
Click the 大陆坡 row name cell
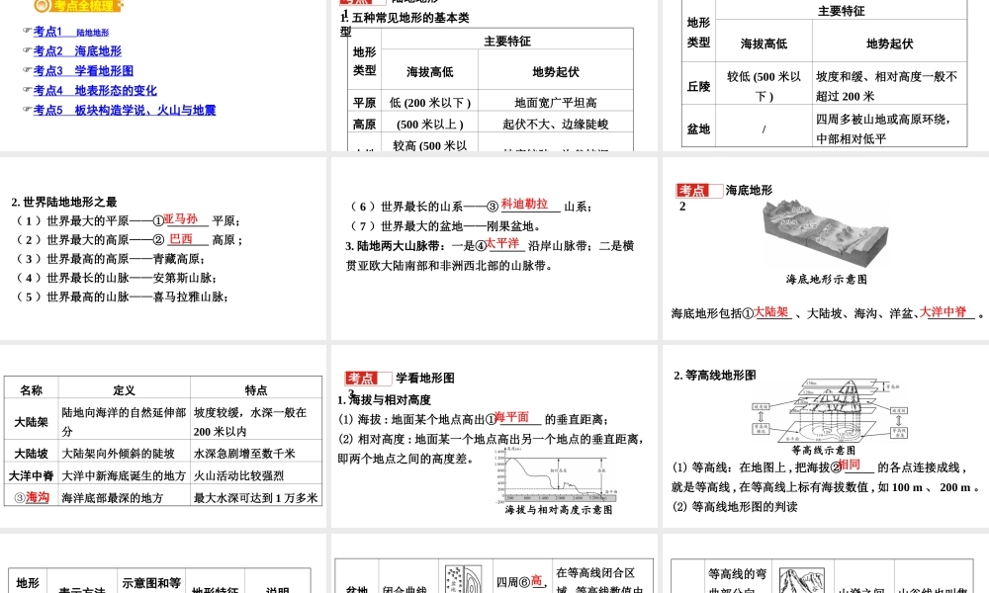point(32,453)
